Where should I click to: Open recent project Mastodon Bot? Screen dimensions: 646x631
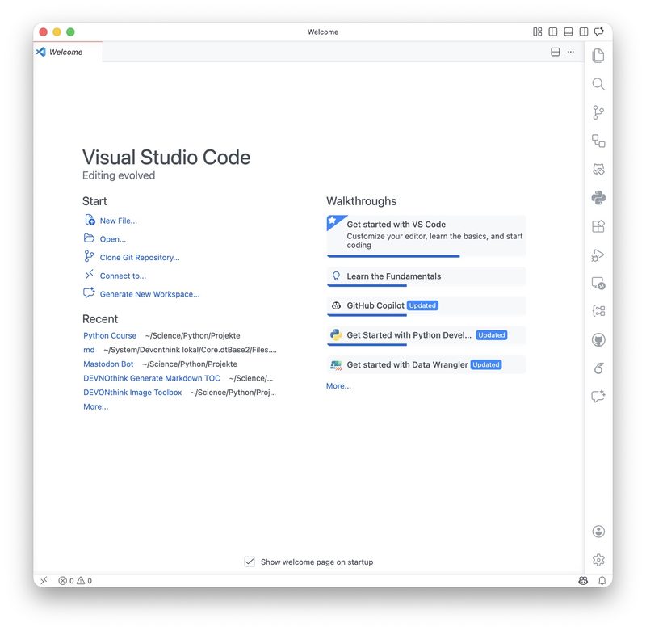108,364
